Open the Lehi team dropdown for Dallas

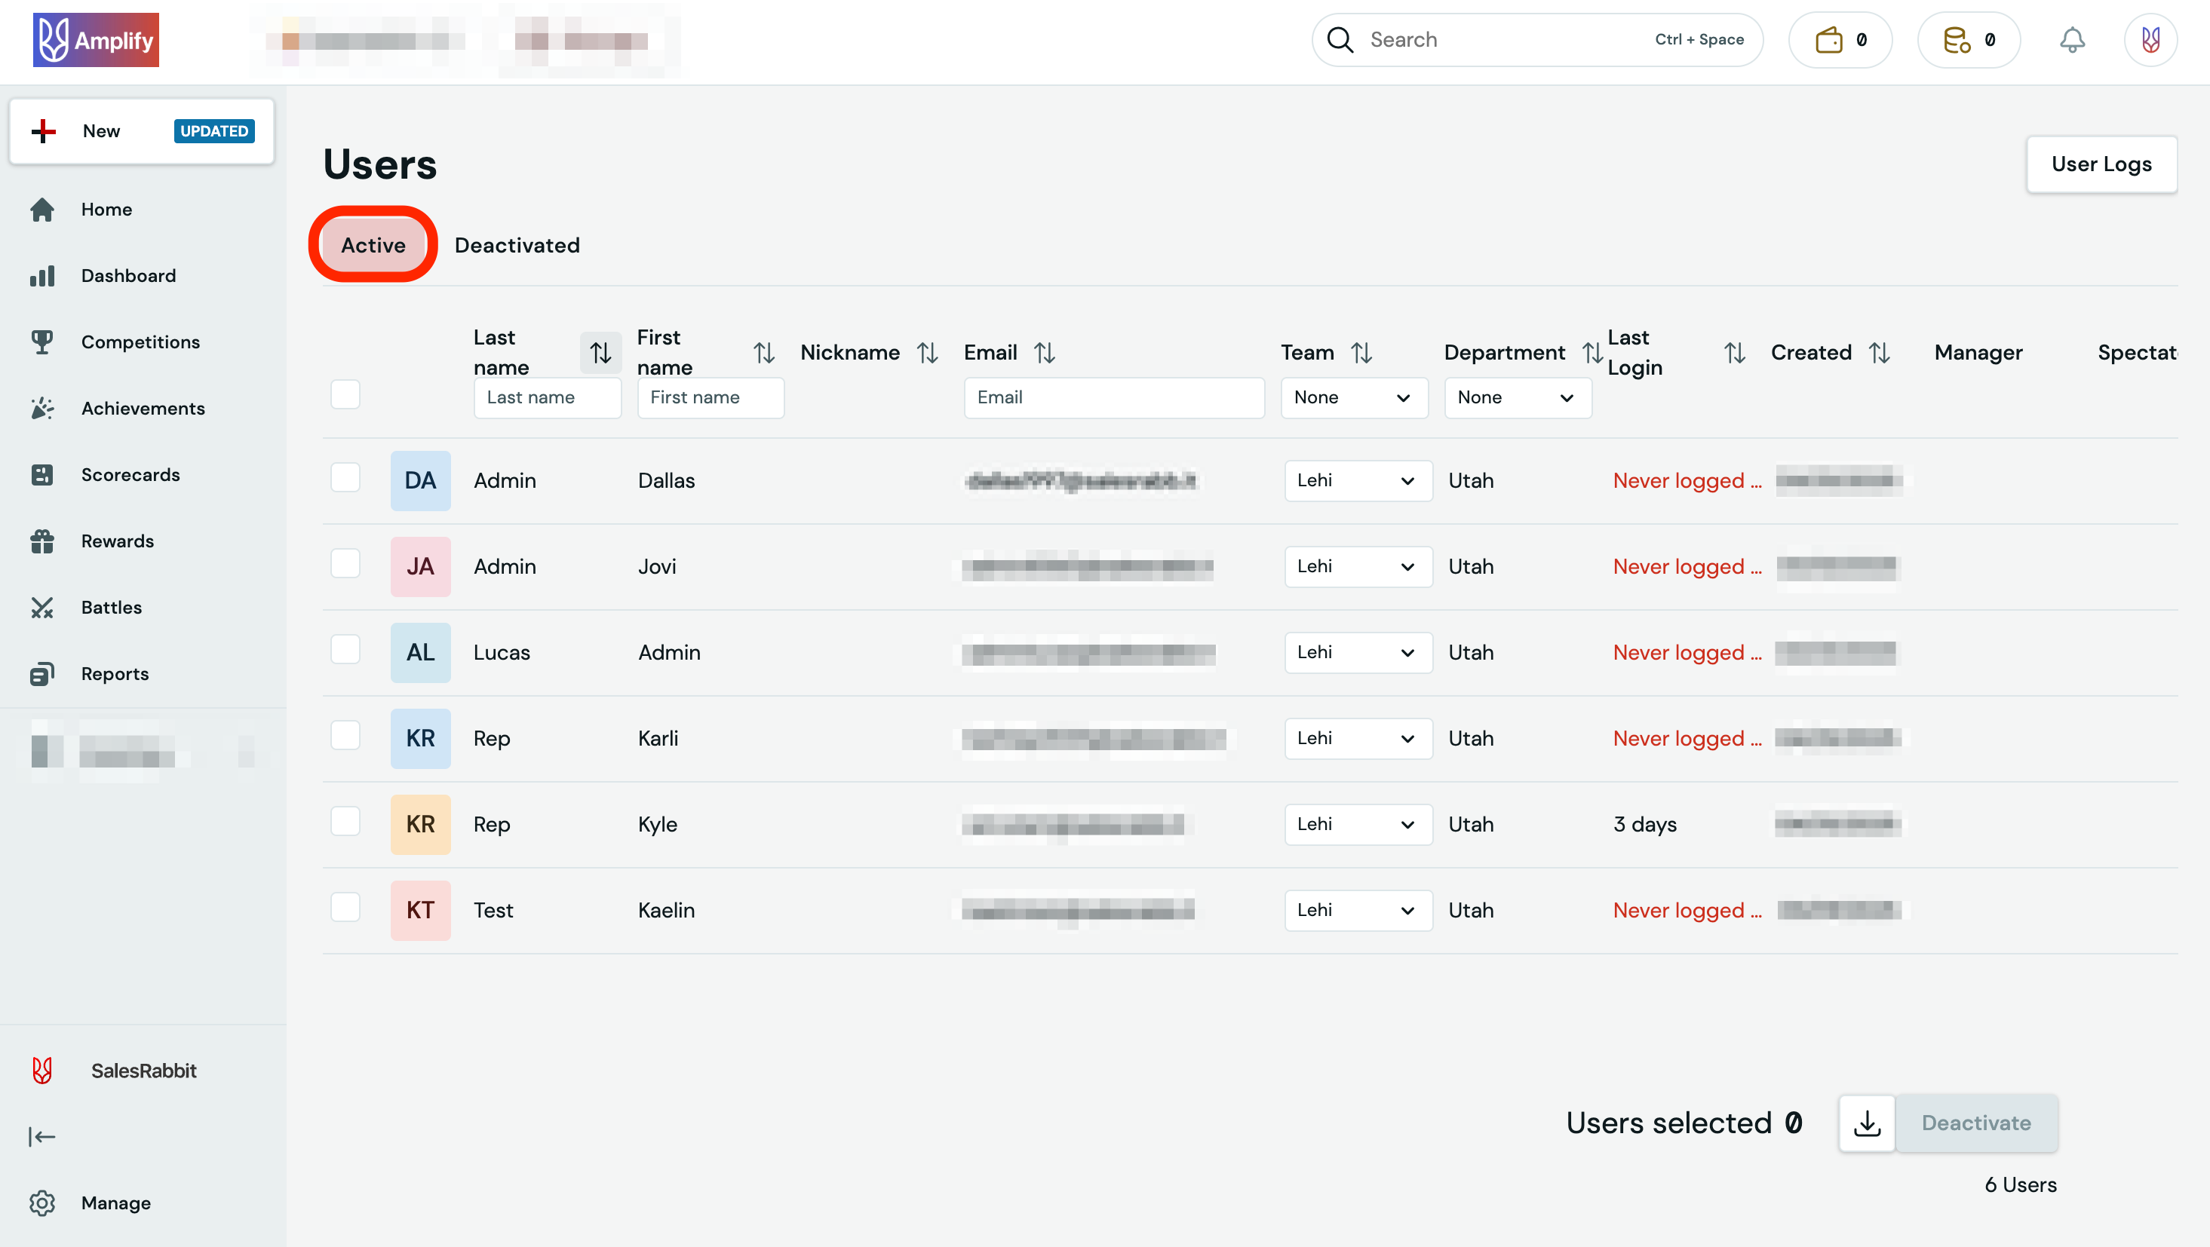tap(1357, 480)
